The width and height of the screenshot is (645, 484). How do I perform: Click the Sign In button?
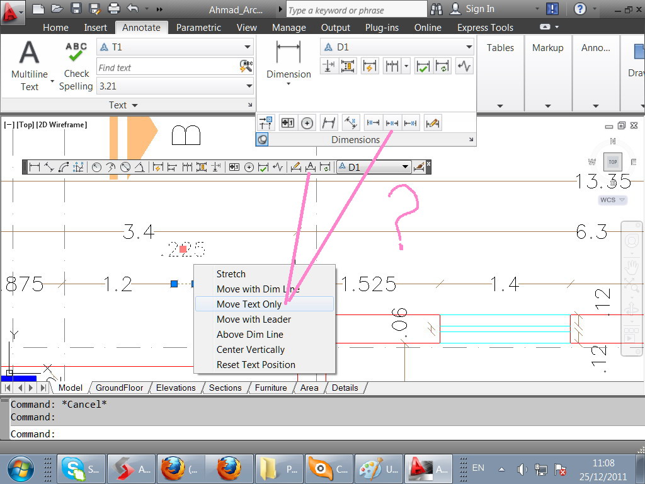(x=472, y=9)
